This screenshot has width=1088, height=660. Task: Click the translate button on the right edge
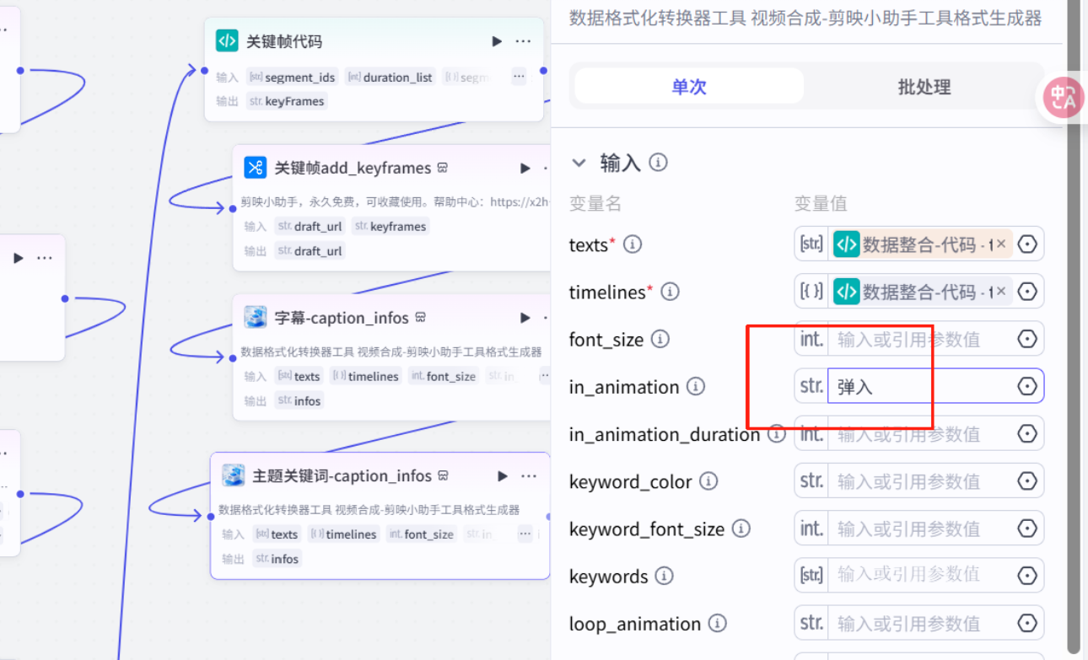tap(1063, 98)
